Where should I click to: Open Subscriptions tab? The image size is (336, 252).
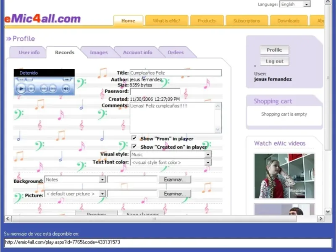pos(247,21)
